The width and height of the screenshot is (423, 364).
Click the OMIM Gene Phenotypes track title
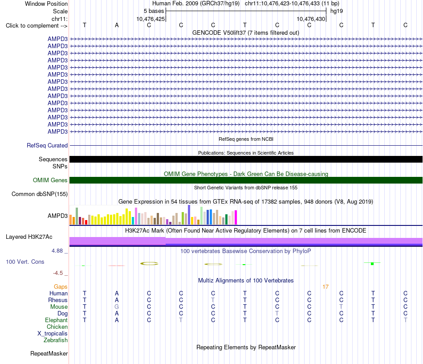point(246,174)
